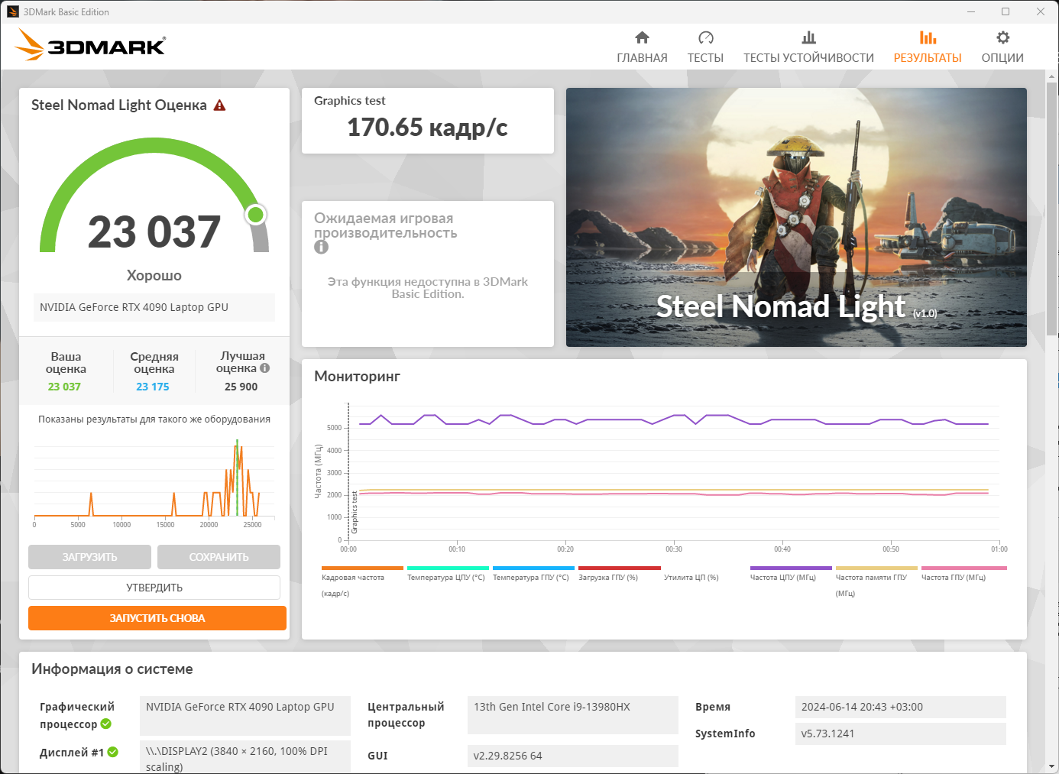
Task: Click the 170.65 кадр/с graphics test result
Action: 428,128
